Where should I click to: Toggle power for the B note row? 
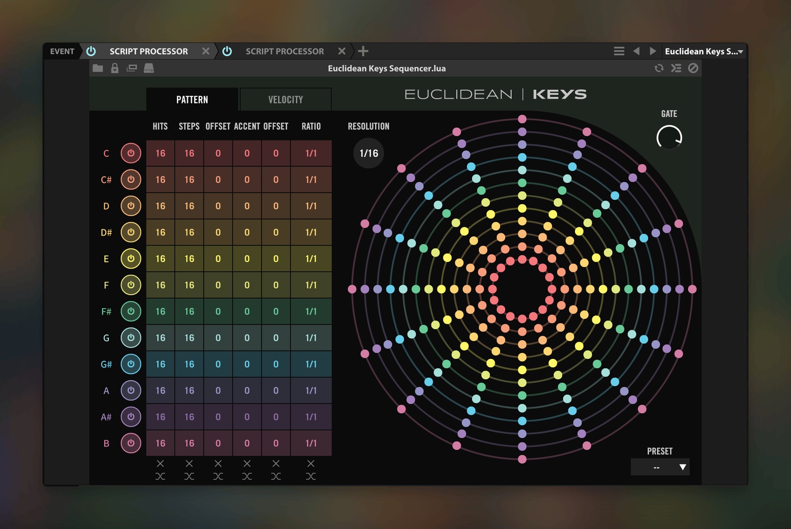(131, 443)
